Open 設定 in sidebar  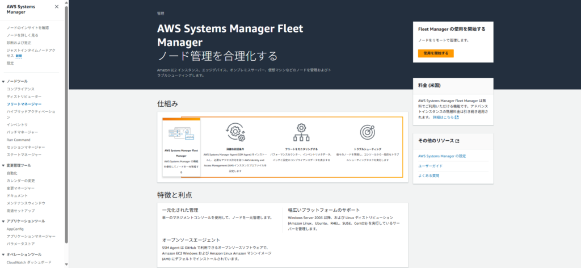[x=10, y=64]
